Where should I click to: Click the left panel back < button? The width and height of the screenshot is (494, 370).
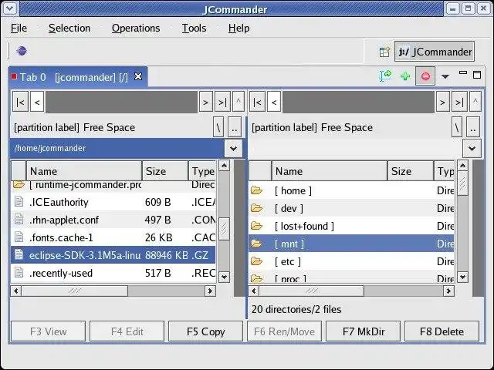37,102
